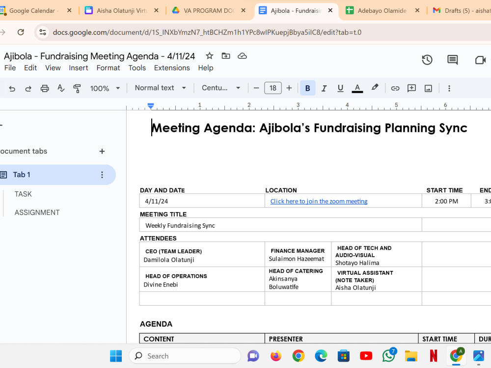
Task: Insert a link using the chain icon
Action: [395, 88]
